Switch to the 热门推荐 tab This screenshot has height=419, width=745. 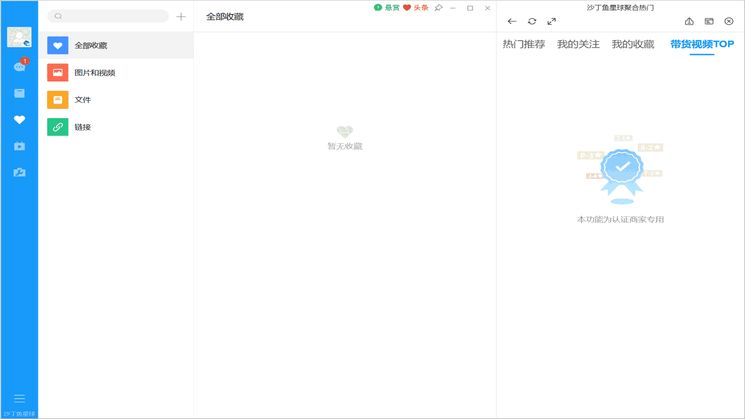coord(523,44)
